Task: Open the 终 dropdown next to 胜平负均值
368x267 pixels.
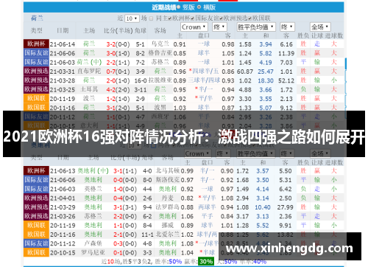Action: point(287,27)
